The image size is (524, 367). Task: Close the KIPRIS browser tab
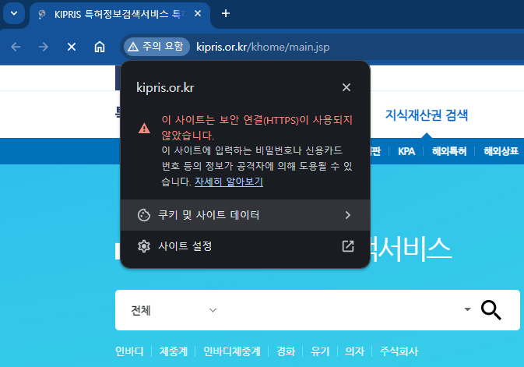point(198,13)
